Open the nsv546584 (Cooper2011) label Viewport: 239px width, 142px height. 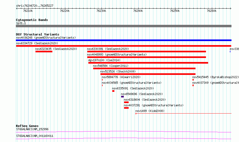111,66
